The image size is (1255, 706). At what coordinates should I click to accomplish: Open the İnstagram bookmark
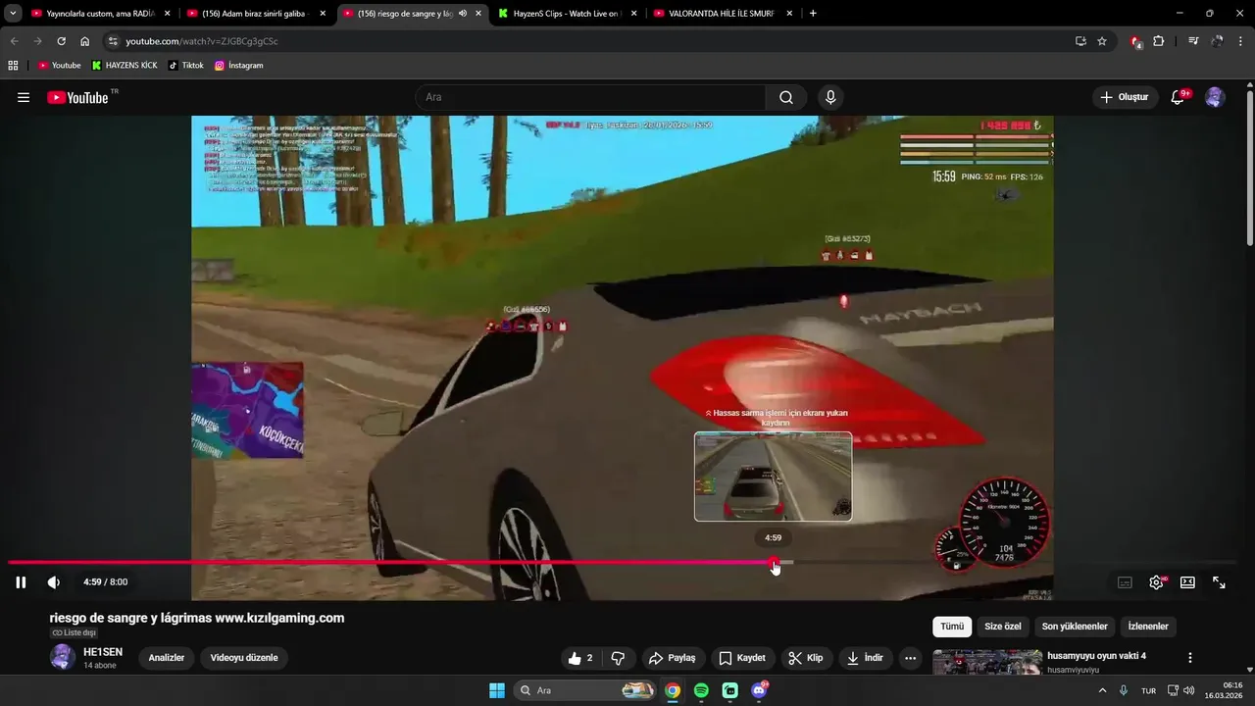coord(239,66)
